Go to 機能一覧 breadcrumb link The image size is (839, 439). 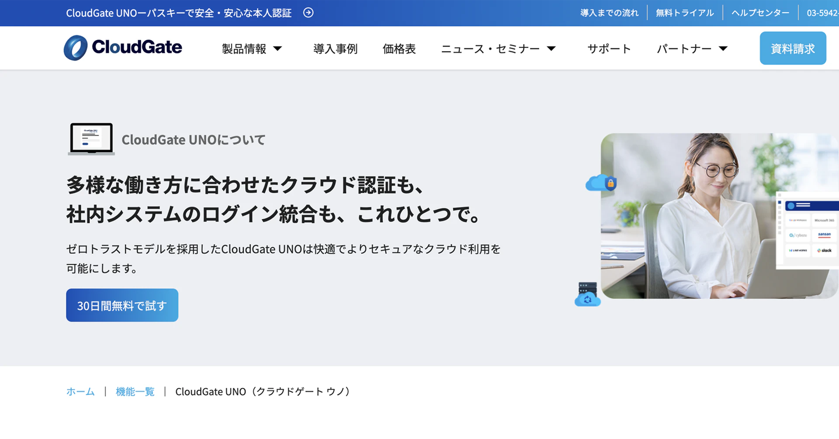tap(135, 391)
